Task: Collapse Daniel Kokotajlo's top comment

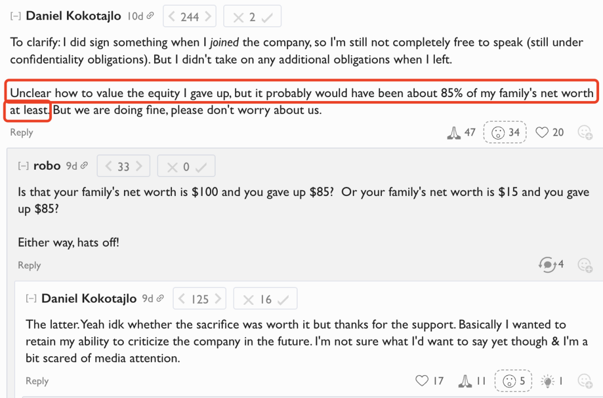Action: (16, 16)
